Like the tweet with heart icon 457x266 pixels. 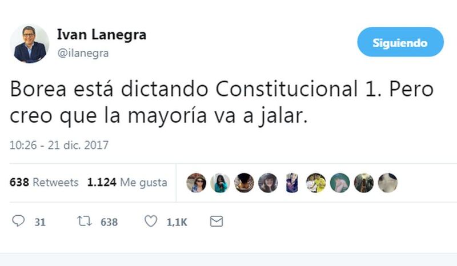(151, 221)
